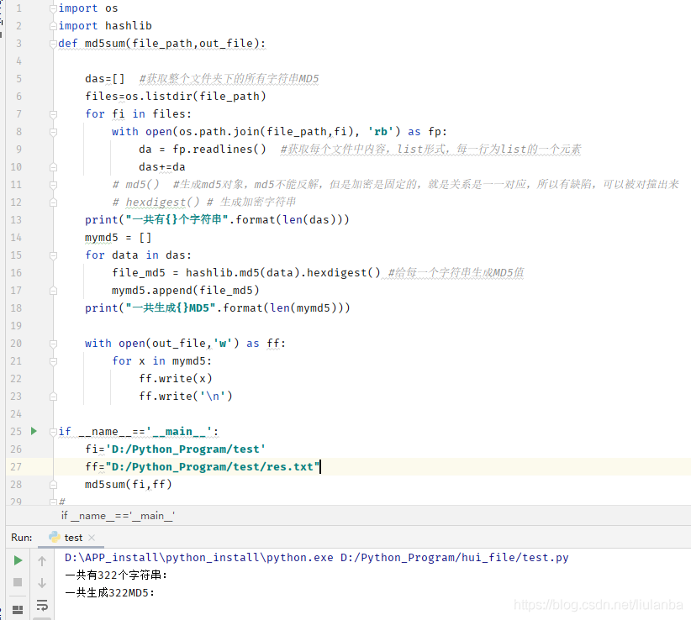This screenshot has width=691, height=620.
Task: Click 'files=os.listdir(file_path)' statement
Action: (x=176, y=97)
